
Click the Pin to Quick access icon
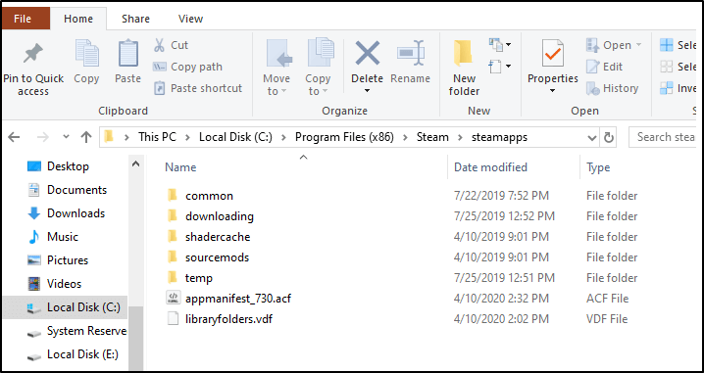click(x=32, y=54)
